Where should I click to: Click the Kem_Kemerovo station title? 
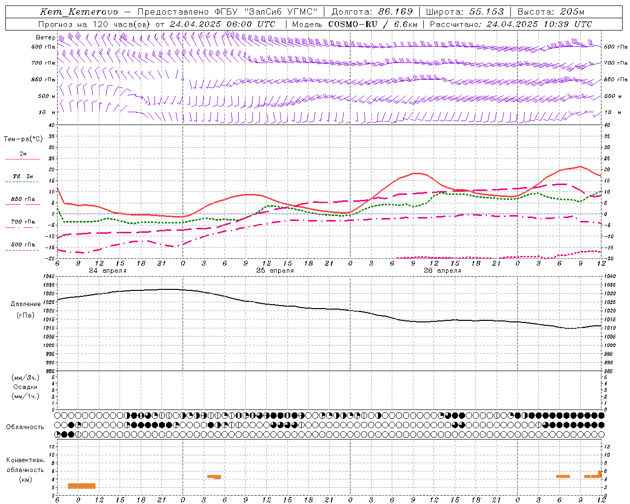coord(79,12)
